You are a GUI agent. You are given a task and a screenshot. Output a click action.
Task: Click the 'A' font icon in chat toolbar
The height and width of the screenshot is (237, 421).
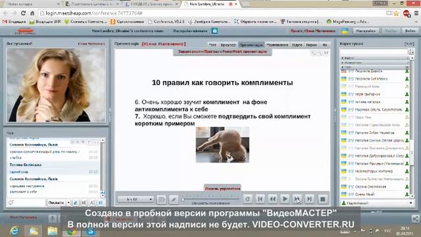[x=92, y=203]
